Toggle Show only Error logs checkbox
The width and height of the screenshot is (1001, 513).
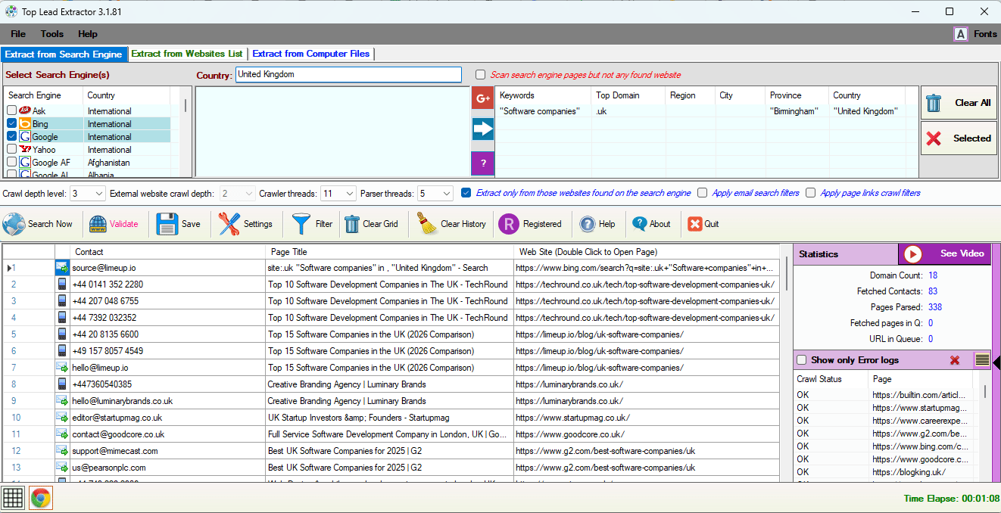pos(802,360)
